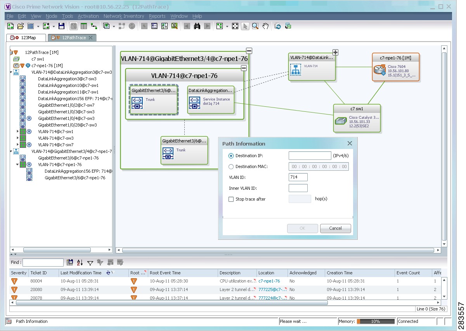This screenshot has height=331, width=466.
Task: Click the Find input field in ticket pane
Action: point(43,263)
